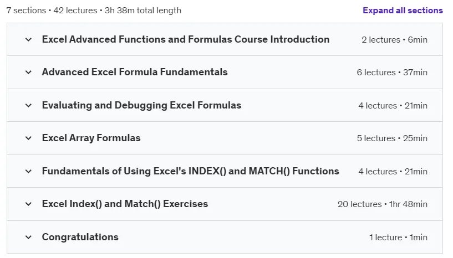453x258 pixels.
Task: Click the 1 lecture • 1min label
Action: click(x=399, y=238)
